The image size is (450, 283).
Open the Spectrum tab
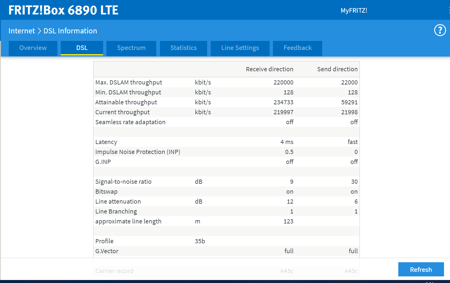click(x=131, y=48)
